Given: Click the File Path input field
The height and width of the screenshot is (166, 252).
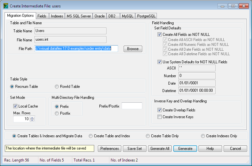Looking at the screenshot, I should pyautogui.click(x=76, y=48).
